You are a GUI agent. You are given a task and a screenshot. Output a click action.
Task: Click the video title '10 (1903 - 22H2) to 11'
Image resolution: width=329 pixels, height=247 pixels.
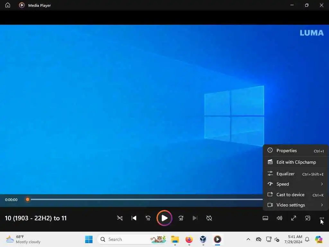click(36, 218)
